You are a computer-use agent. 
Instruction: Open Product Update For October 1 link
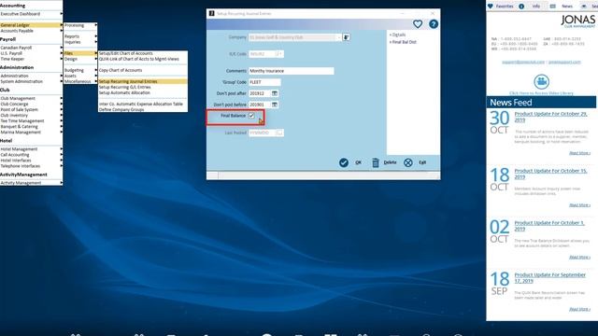(549, 226)
